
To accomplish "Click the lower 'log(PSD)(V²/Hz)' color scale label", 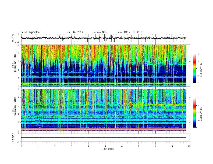I will pos(201,114).
